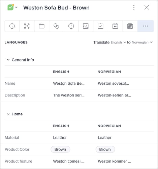Click the overlapping circles tab icon
Screen dimensions: 158x169
click(56, 26)
